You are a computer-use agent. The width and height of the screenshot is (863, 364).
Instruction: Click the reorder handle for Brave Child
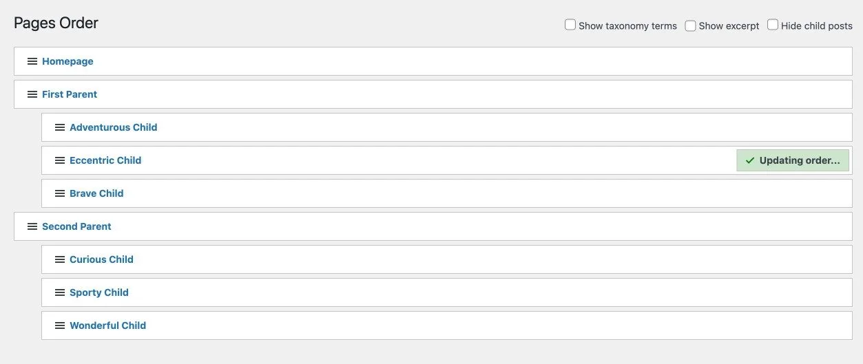59,193
